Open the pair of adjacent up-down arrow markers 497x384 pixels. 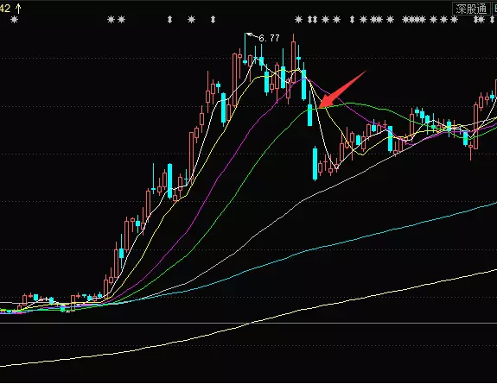tap(312, 20)
